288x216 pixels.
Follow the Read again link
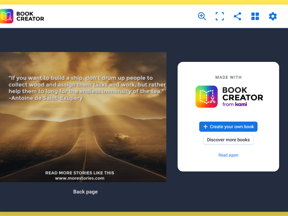pos(228,155)
